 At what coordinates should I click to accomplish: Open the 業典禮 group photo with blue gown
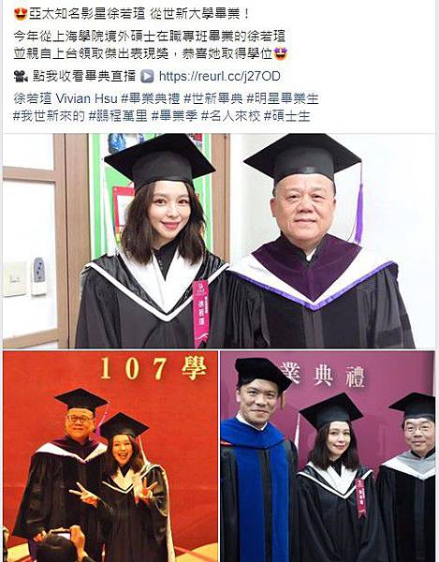pyautogui.click(x=328, y=457)
